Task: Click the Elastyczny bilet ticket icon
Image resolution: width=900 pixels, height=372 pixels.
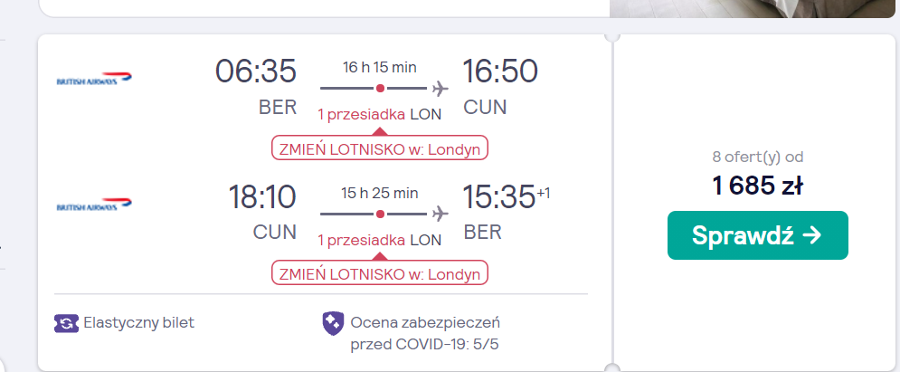Action: coord(66,323)
